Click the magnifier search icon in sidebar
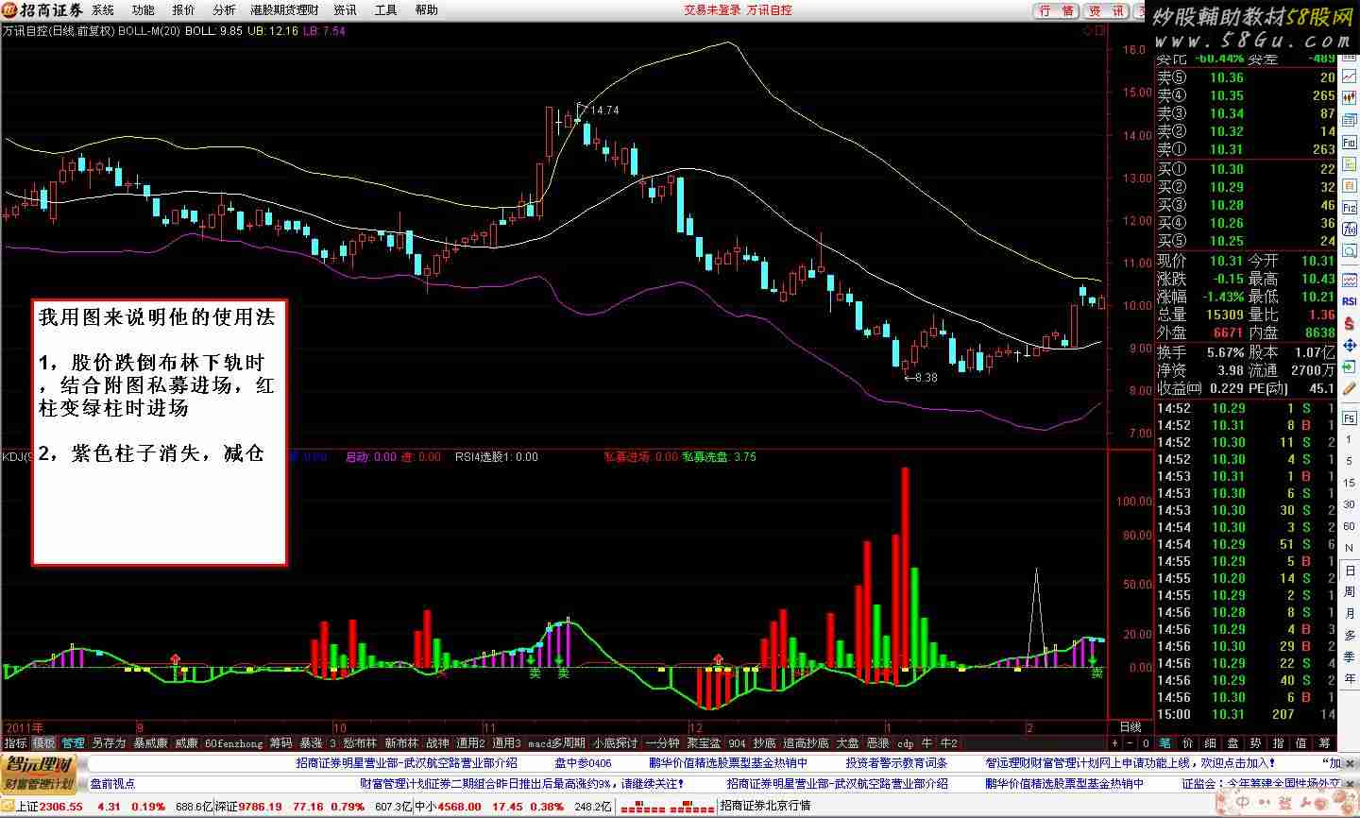This screenshot has width=1360, height=818. pyautogui.click(x=1350, y=250)
